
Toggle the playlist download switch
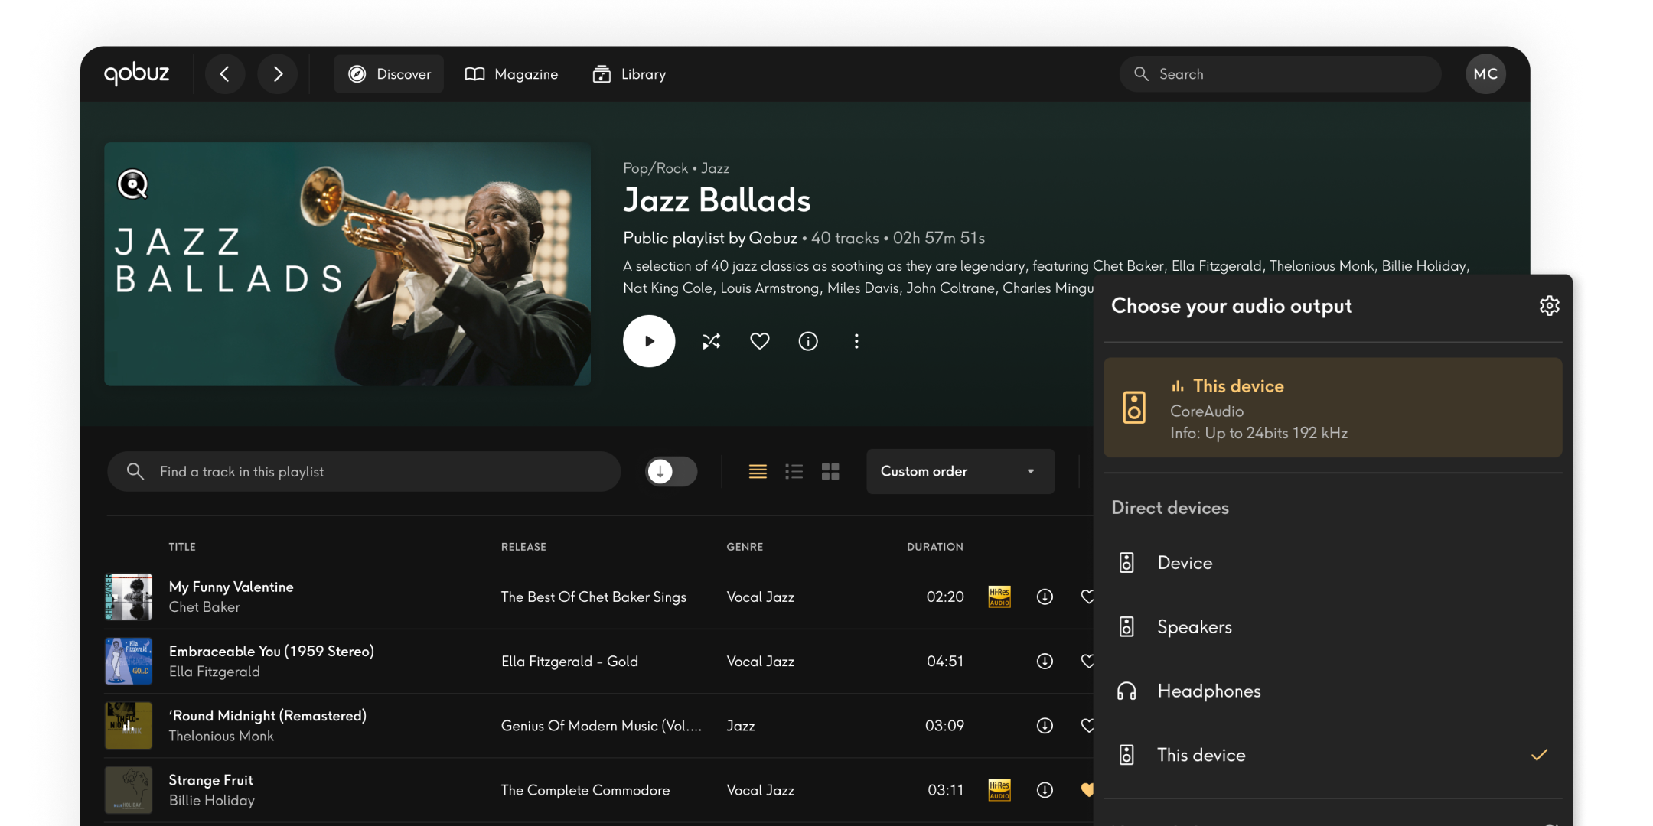670,471
